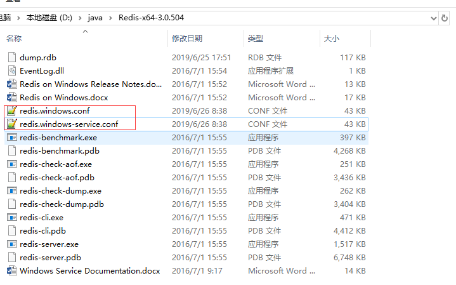Click the 1,517 KB size cell
The width and height of the screenshot is (456, 285).
(x=349, y=244)
